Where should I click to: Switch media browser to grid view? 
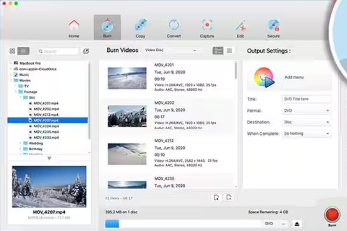(12, 51)
